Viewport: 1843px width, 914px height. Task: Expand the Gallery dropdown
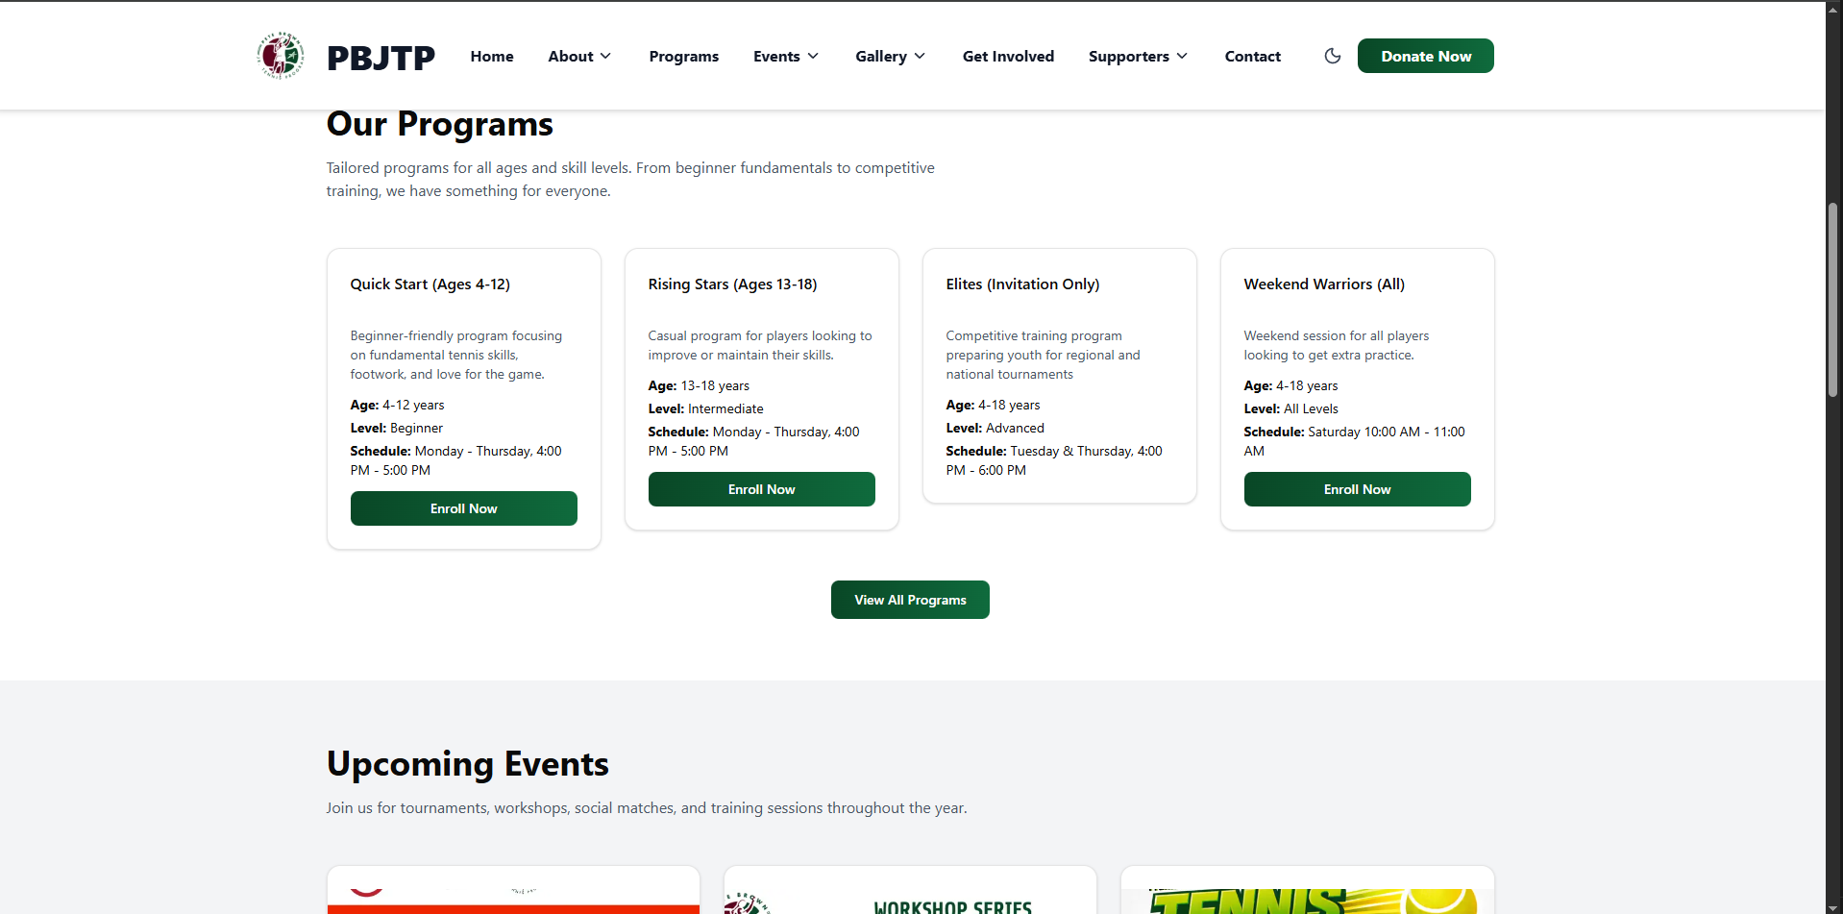889,56
